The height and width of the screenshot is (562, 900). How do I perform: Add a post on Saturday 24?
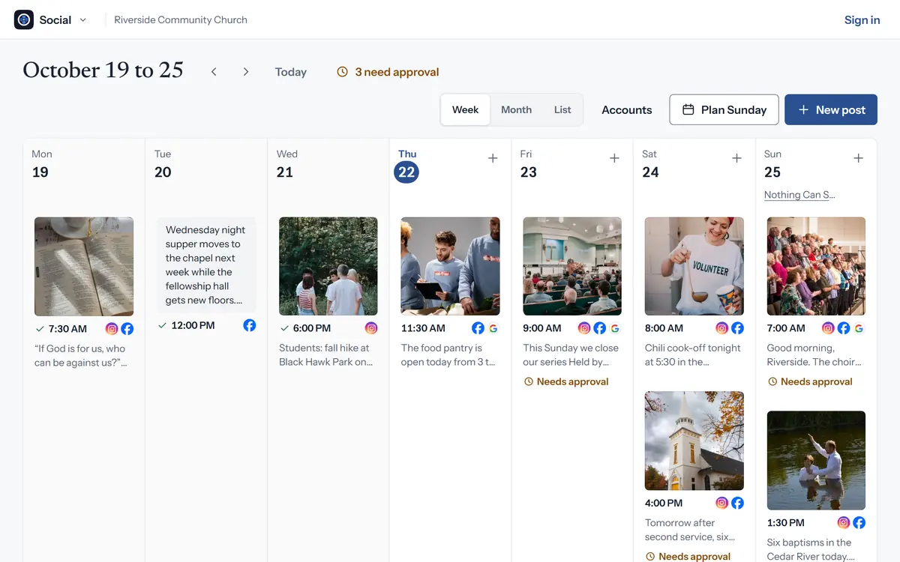point(736,158)
